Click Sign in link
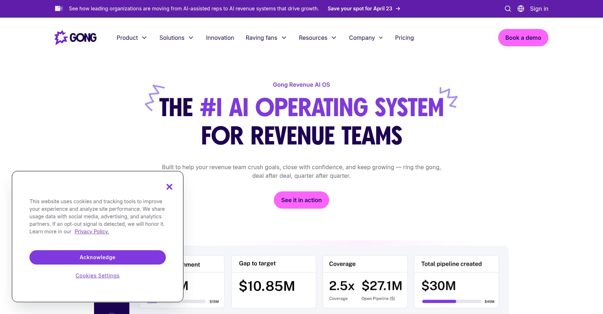This screenshot has height=314, width=603. (539, 9)
